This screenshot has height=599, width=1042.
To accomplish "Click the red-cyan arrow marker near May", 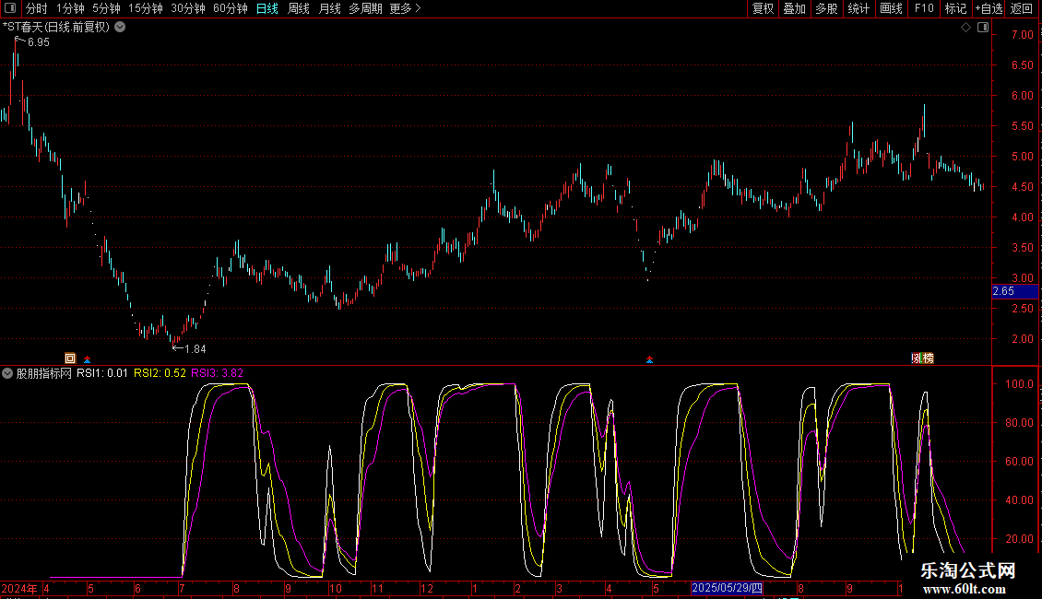I will click(x=88, y=358).
